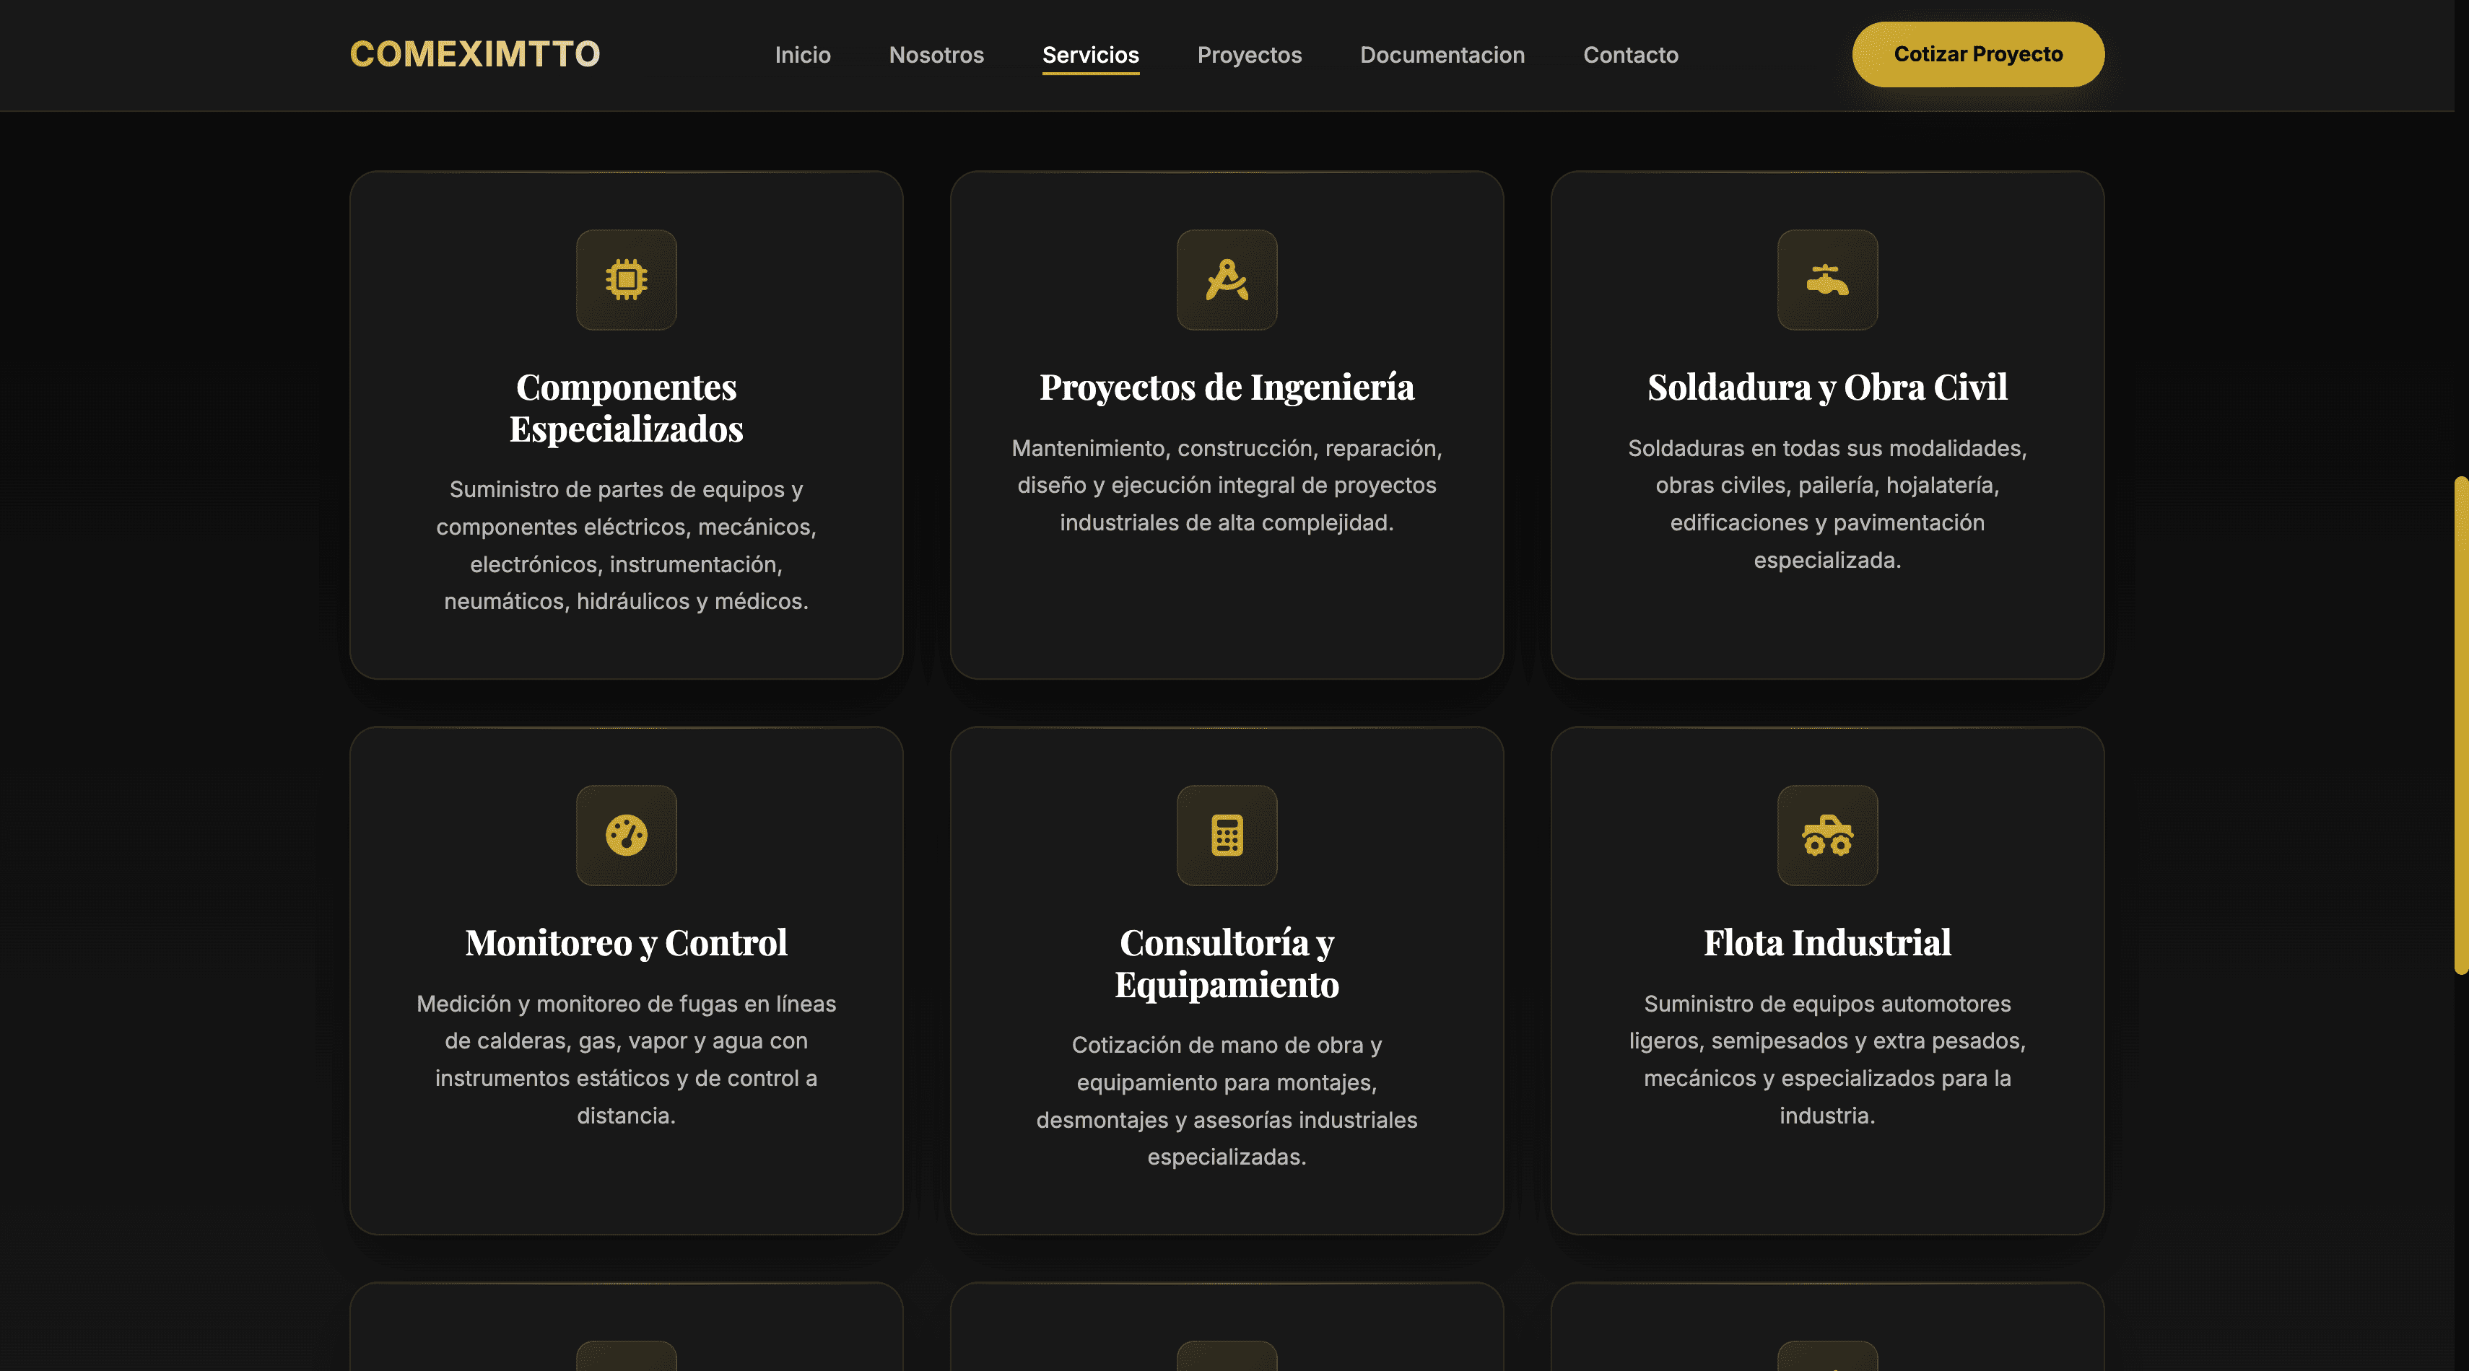Screen dimensions: 2469x1371
Task: Click the microchip icon above Componentes Especializados
Action: click(626, 280)
